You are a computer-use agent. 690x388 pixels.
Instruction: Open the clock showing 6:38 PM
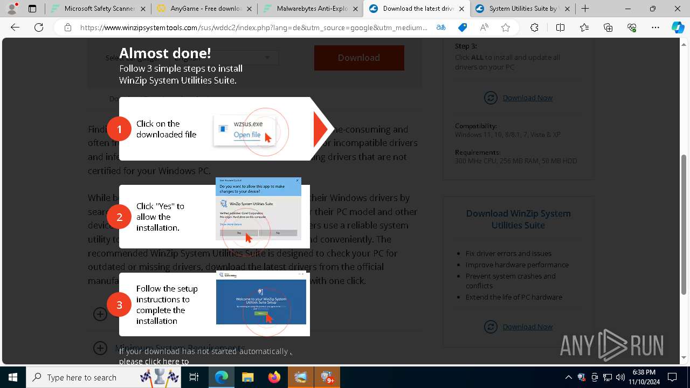pos(644,377)
